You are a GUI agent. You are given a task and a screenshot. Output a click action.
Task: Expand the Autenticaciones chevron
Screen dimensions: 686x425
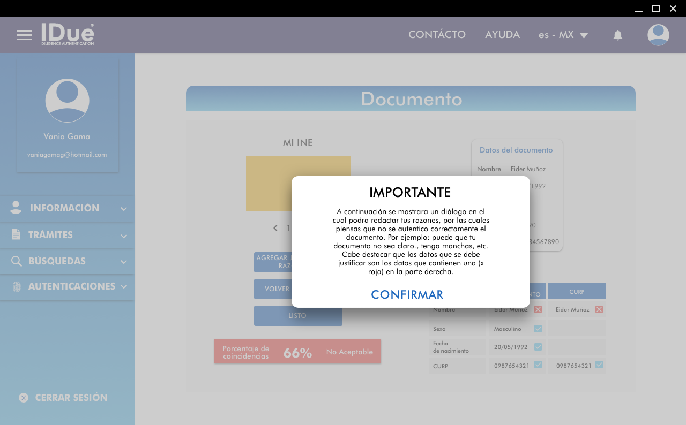click(x=124, y=286)
